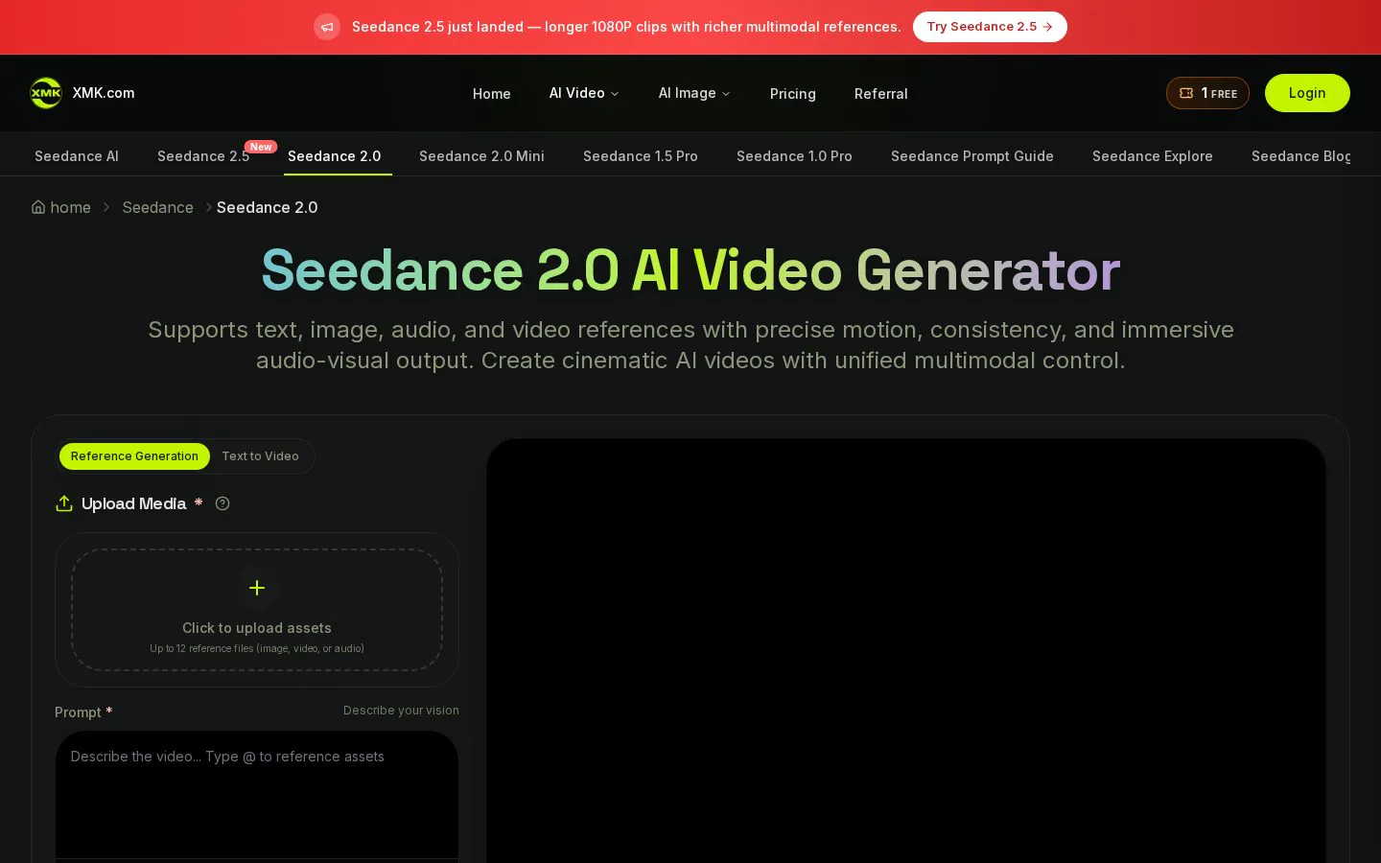The image size is (1381, 863).
Task: Click the plus icon to add assets
Action: [x=257, y=588]
